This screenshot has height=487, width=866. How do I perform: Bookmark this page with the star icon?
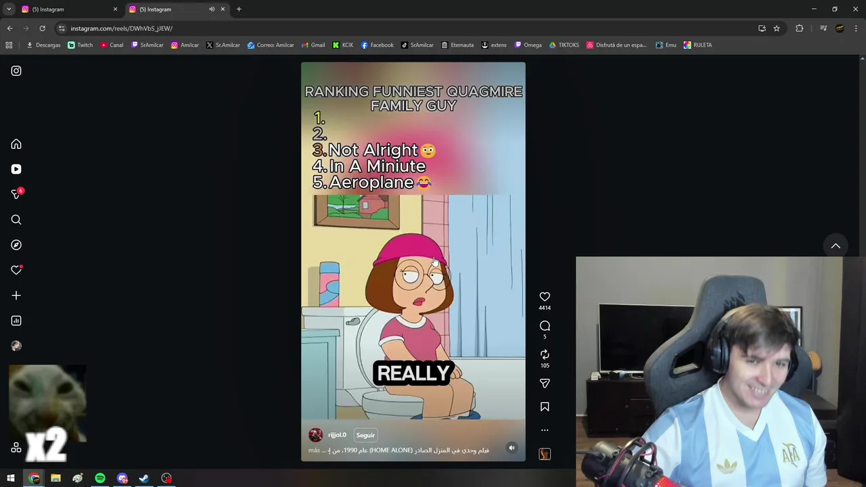pos(777,28)
